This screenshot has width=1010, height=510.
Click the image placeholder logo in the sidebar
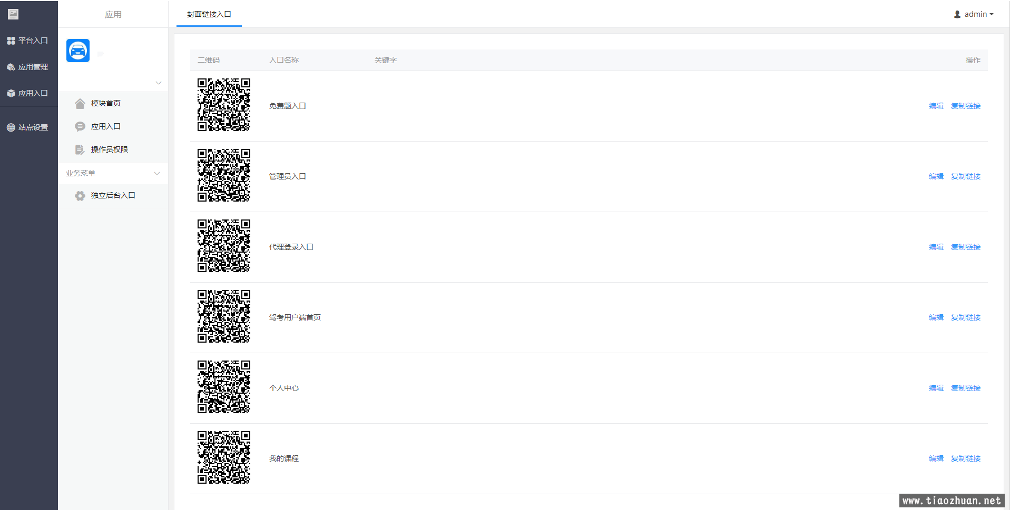13,14
